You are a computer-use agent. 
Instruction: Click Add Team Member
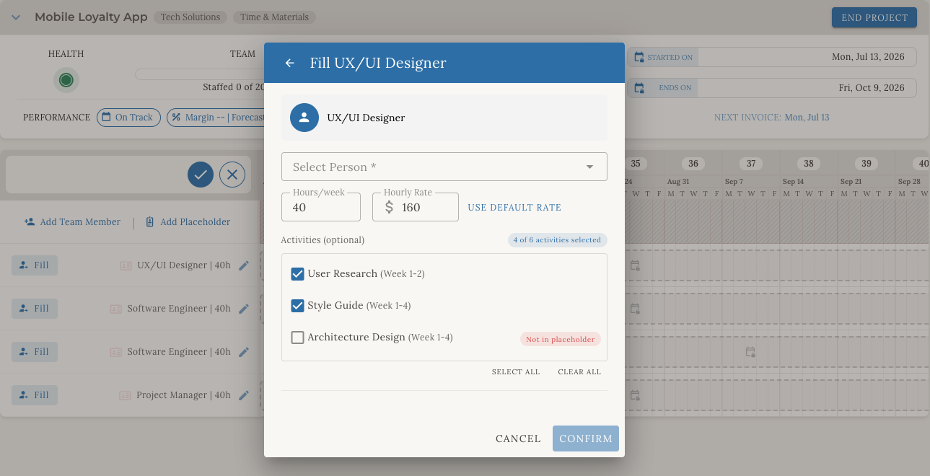pyautogui.click(x=72, y=222)
